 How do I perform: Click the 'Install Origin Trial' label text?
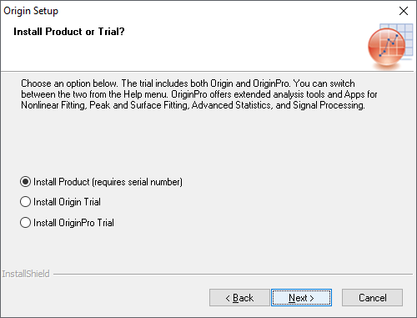coord(67,202)
